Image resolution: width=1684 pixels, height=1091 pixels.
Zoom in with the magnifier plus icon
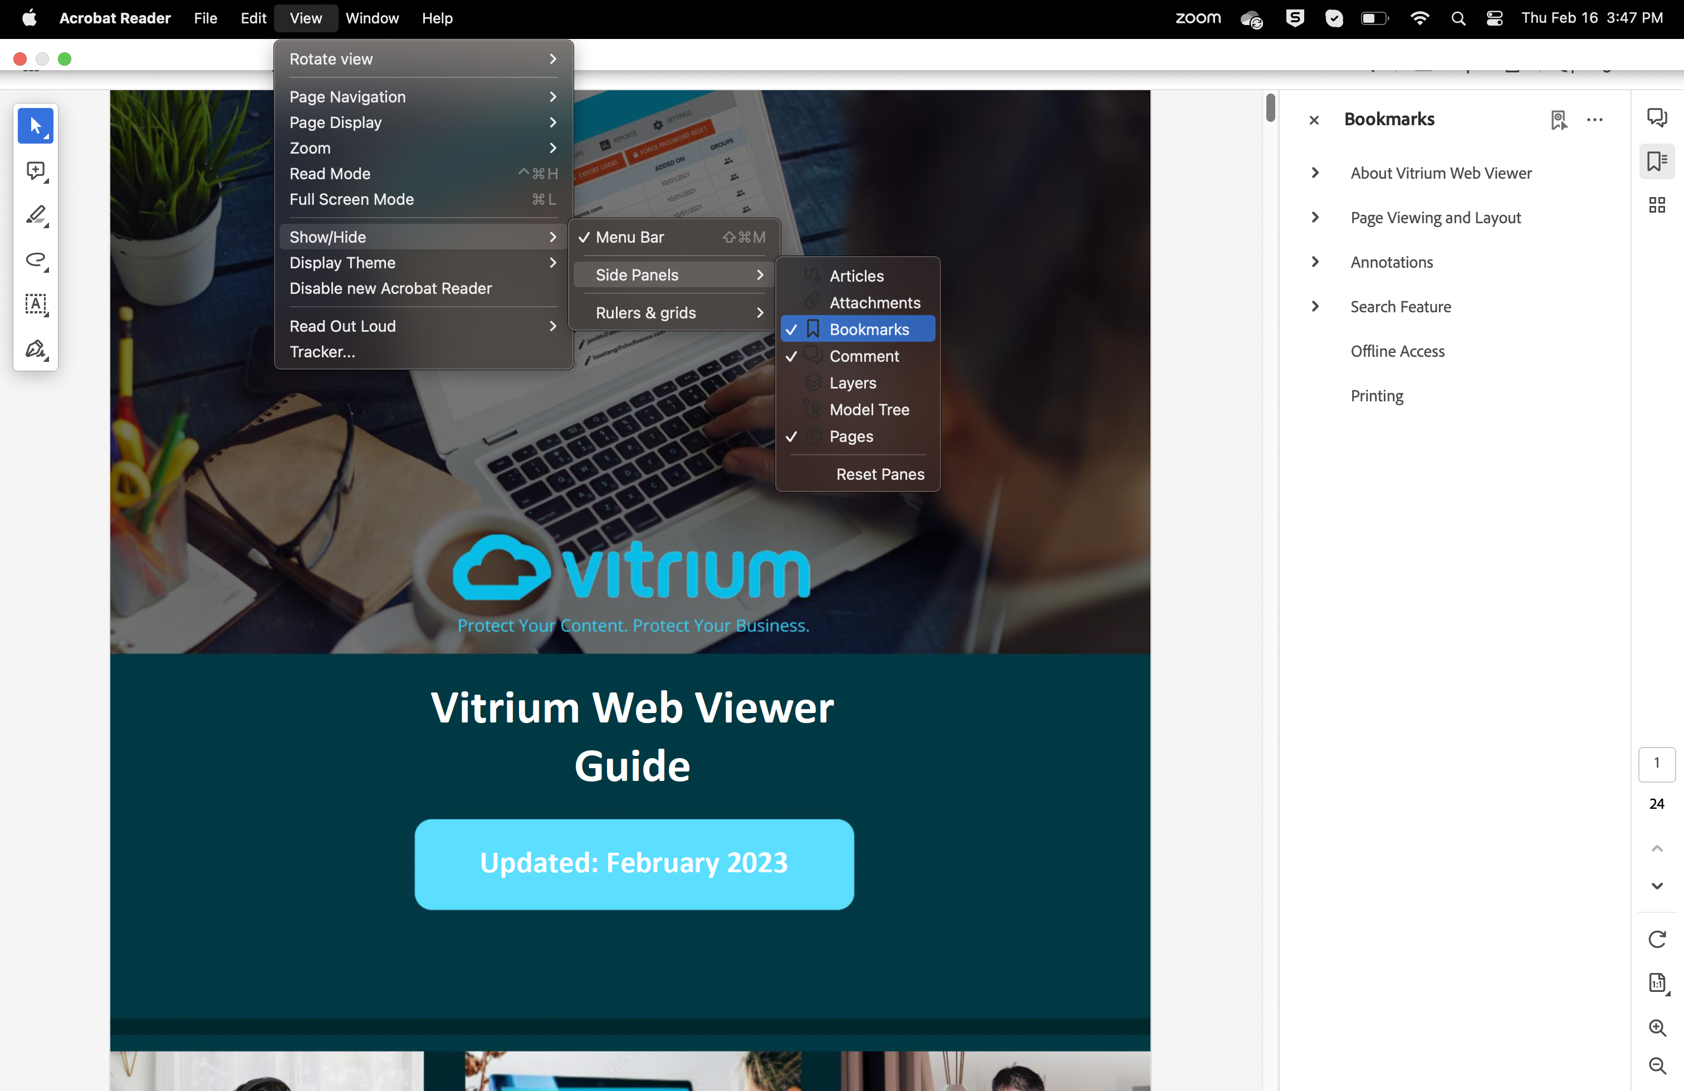(x=1656, y=1028)
